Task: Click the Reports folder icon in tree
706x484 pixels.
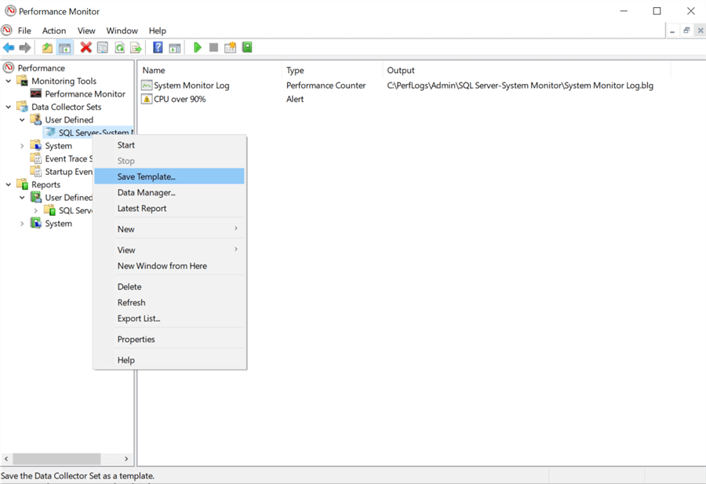Action: point(23,184)
